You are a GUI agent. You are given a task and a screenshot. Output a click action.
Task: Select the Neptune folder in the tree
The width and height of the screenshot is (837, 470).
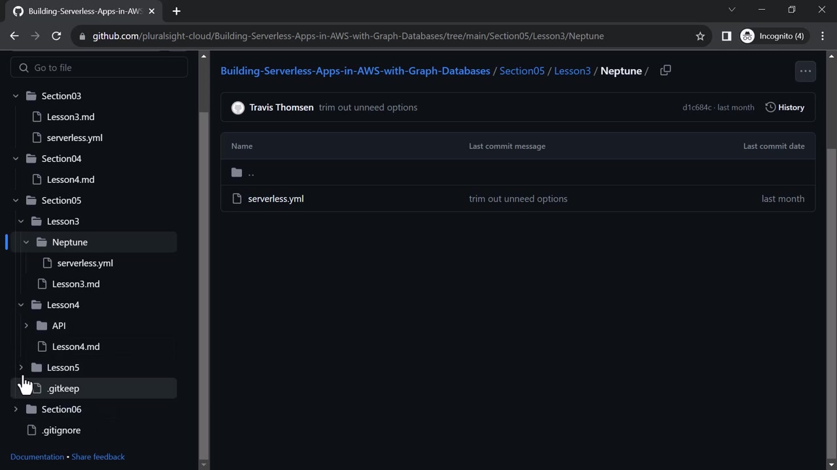tap(70, 242)
